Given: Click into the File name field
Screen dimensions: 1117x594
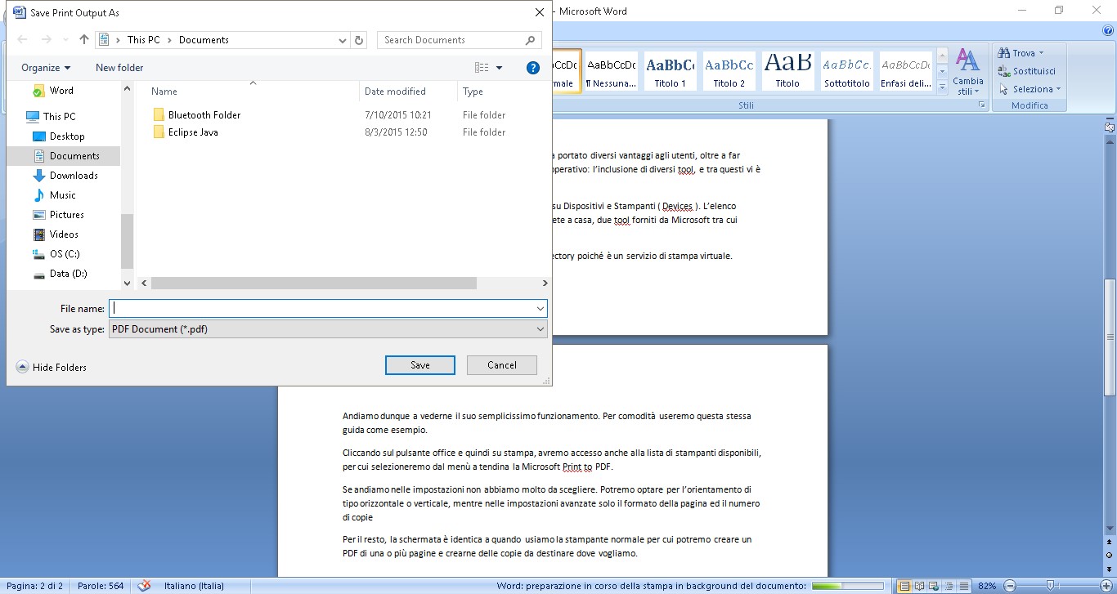Looking at the screenshot, I should 327,309.
